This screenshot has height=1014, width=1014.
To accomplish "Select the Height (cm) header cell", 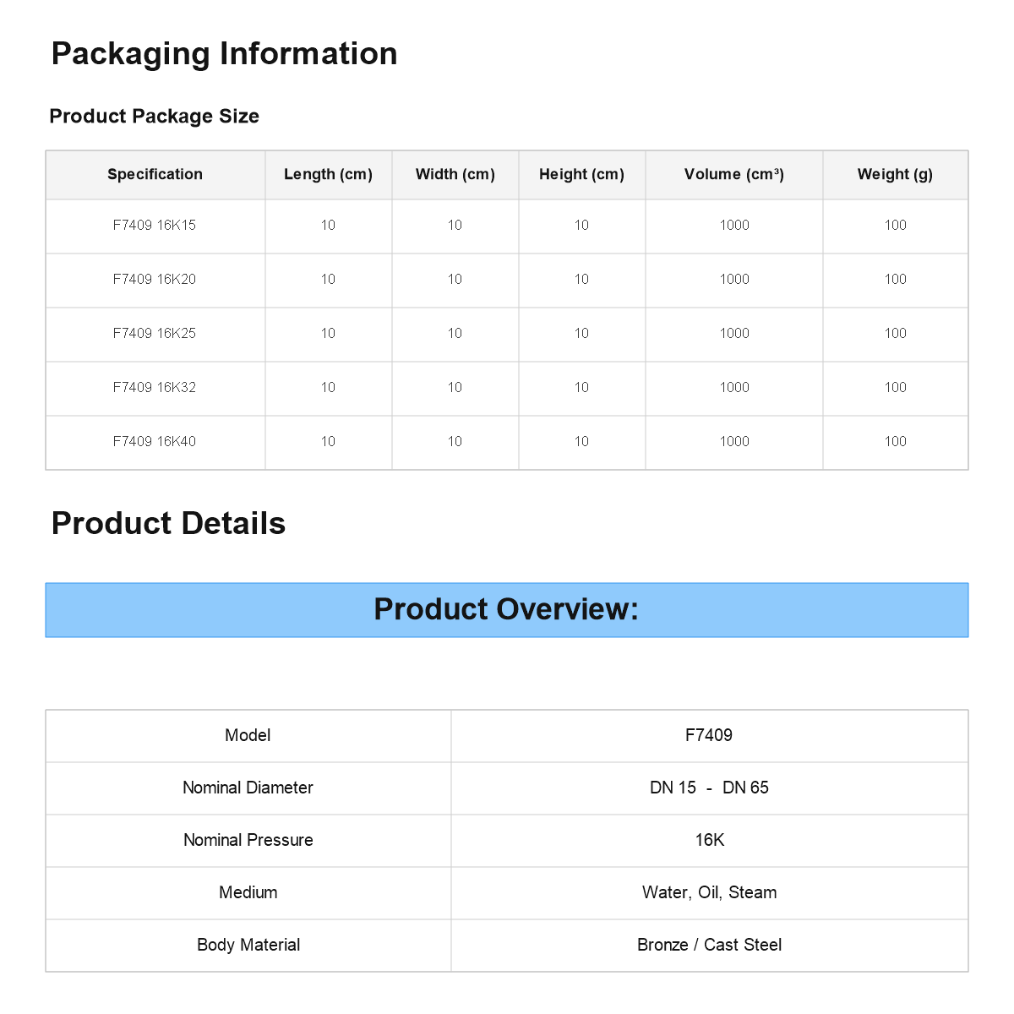I will [x=582, y=175].
